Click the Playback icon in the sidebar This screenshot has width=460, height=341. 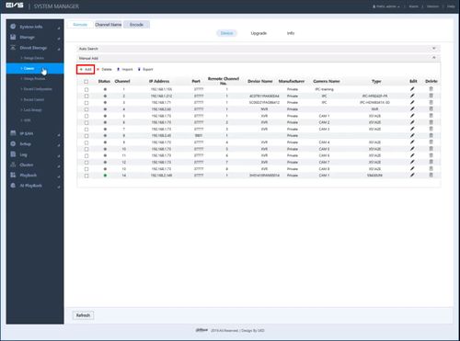[x=13, y=175]
